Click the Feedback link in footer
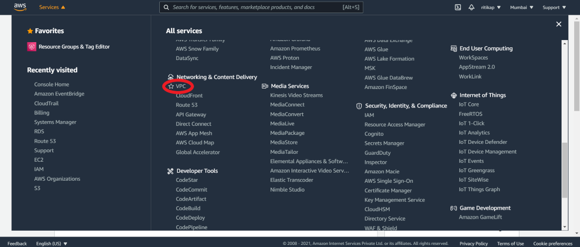 (x=17, y=244)
